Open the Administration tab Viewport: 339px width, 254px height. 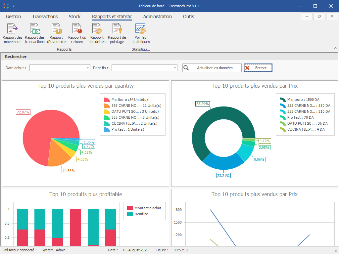coord(157,17)
